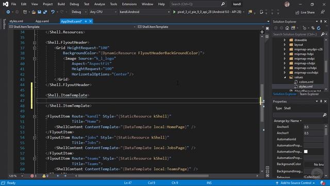Open the Arrange by: Name dropdown
Screen dimensions: 330x186
pyautogui.click(x=288, y=121)
